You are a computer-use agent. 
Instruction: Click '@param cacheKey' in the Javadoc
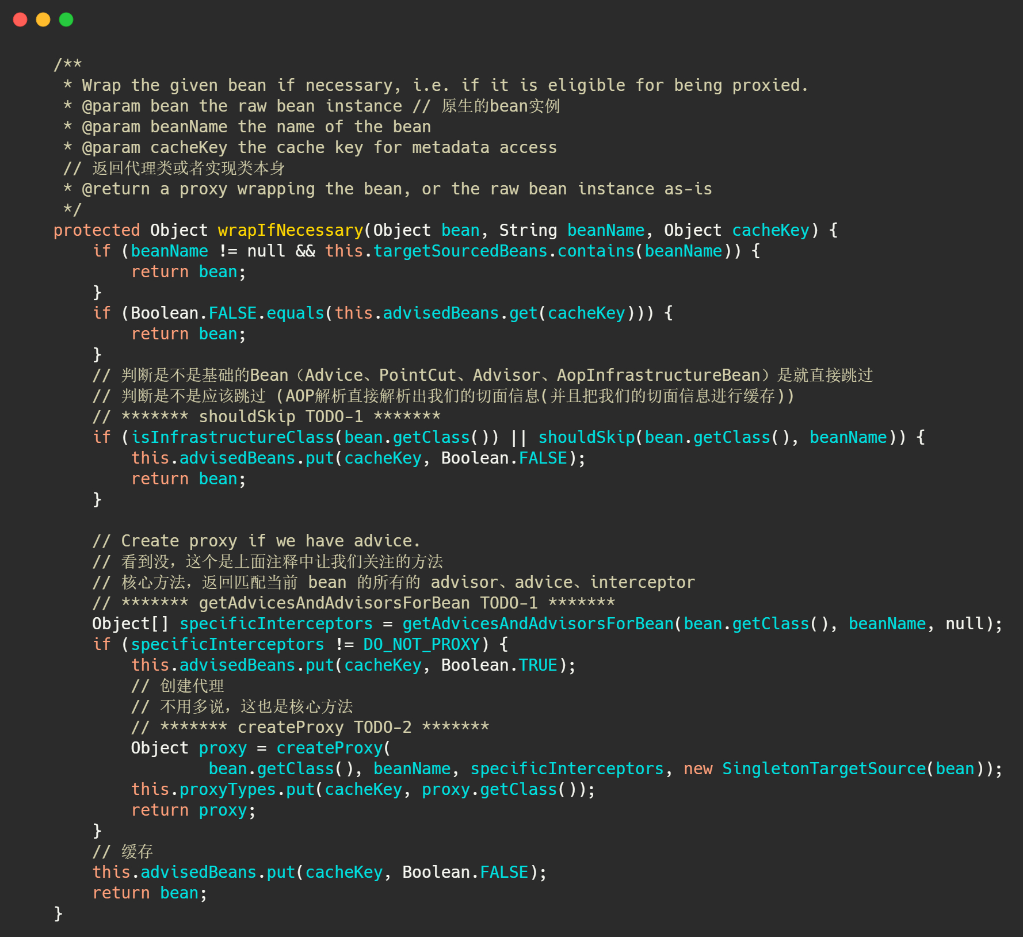point(155,147)
